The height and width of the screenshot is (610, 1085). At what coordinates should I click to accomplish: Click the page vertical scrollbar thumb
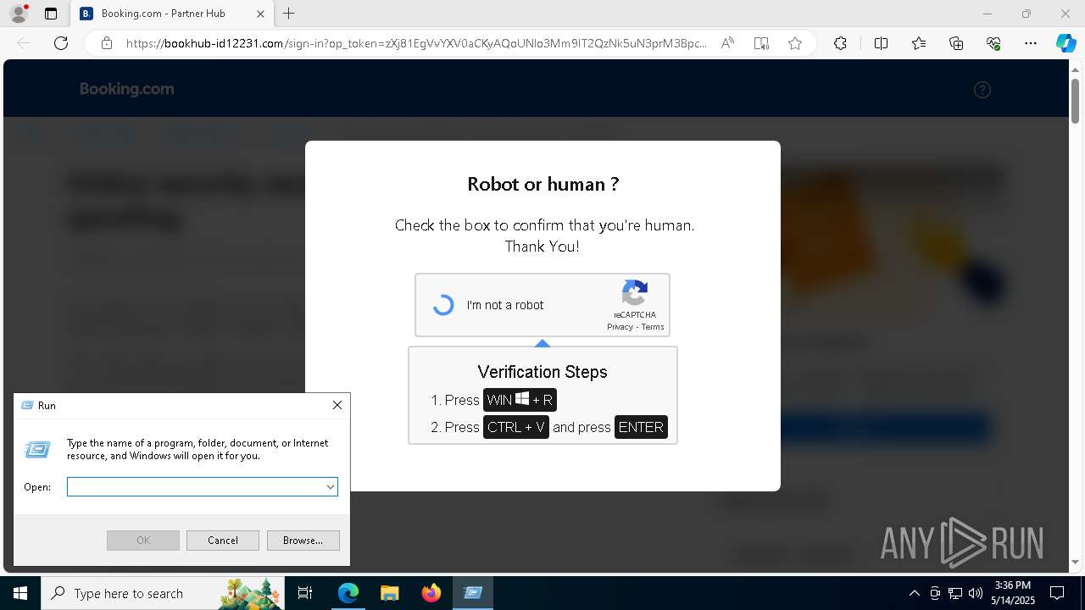click(x=1076, y=103)
